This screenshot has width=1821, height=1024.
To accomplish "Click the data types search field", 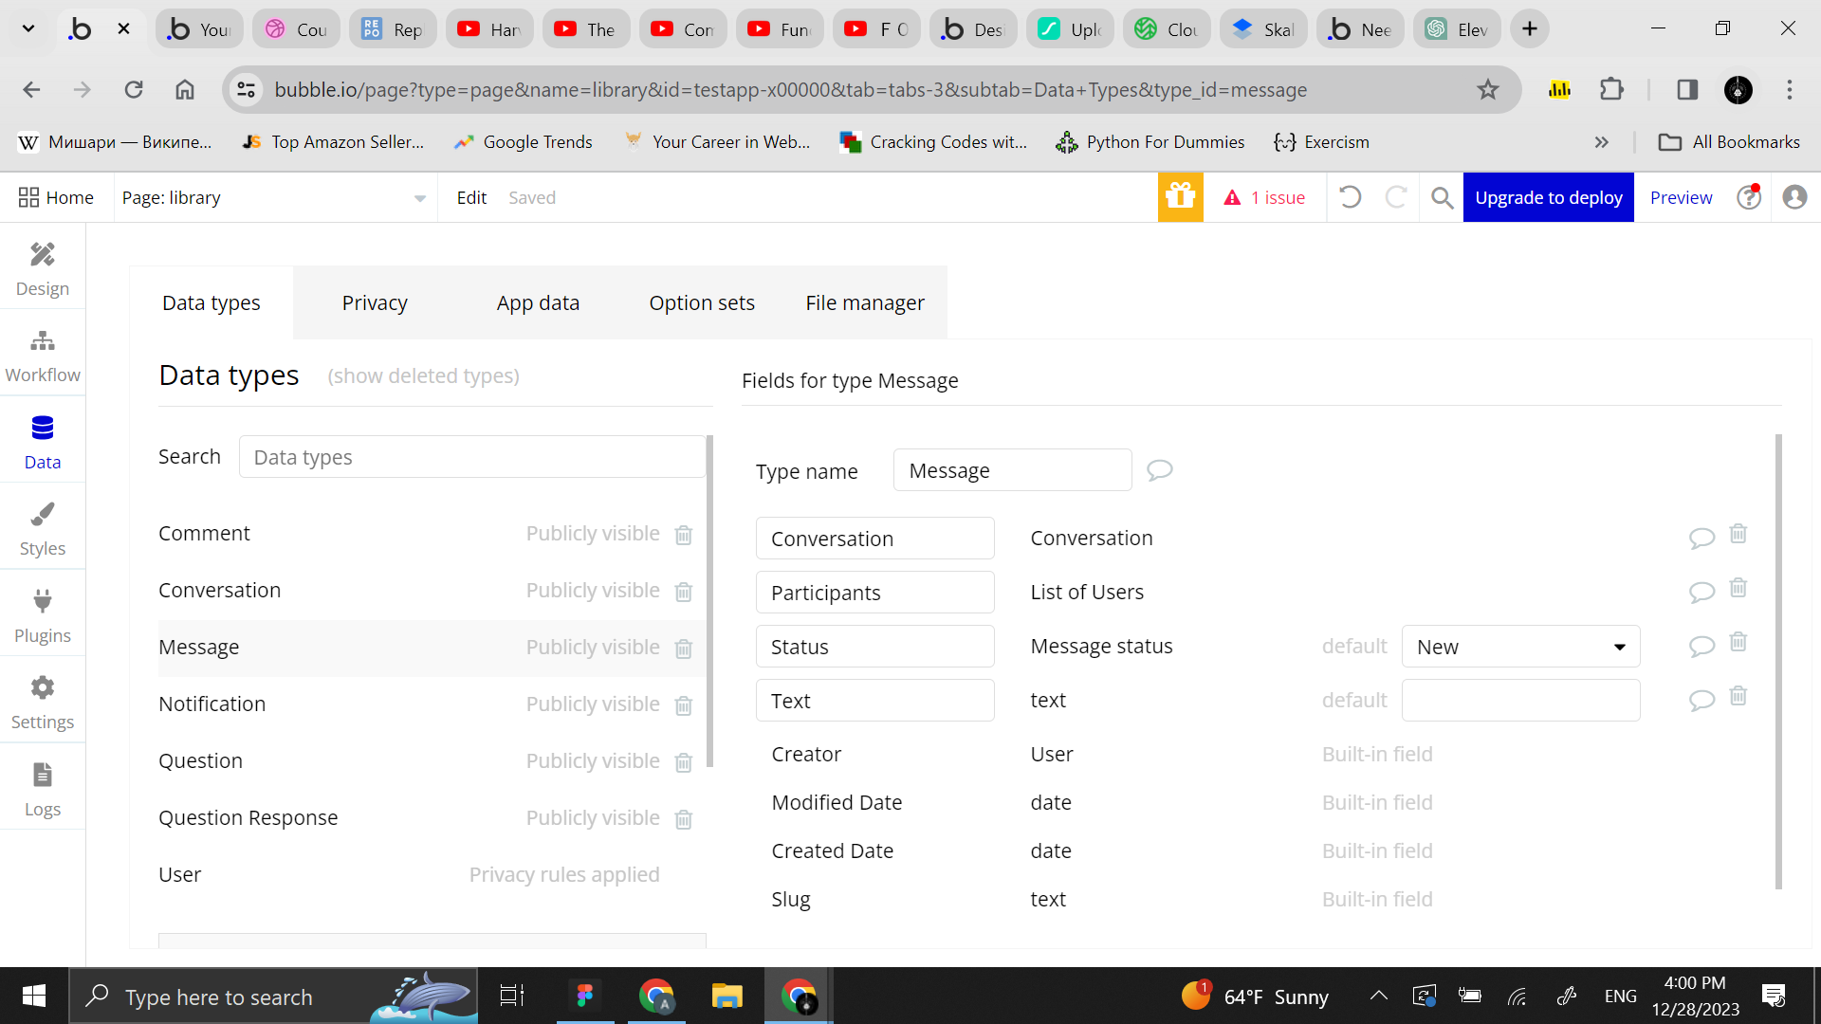I will [x=471, y=457].
